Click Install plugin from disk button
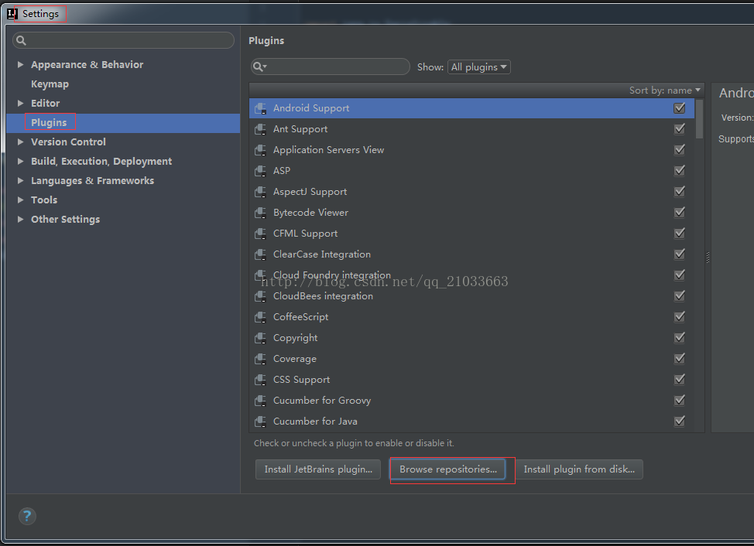Screen dimensions: 754x546 pyautogui.click(x=579, y=469)
